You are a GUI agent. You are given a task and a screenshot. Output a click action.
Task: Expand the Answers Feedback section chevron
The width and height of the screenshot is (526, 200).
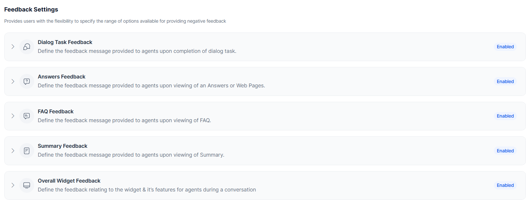13,81
